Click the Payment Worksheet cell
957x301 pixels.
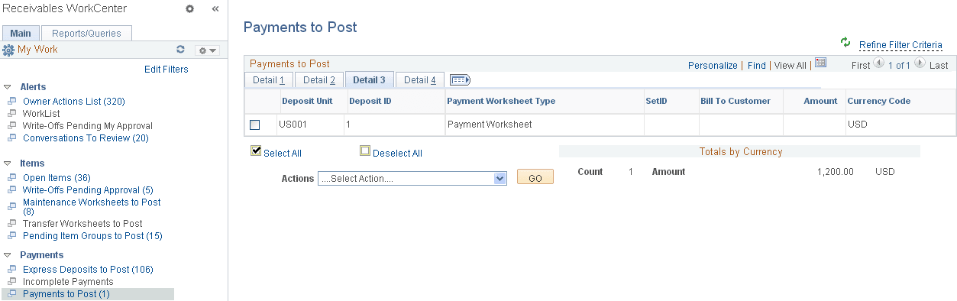click(x=489, y=124)
